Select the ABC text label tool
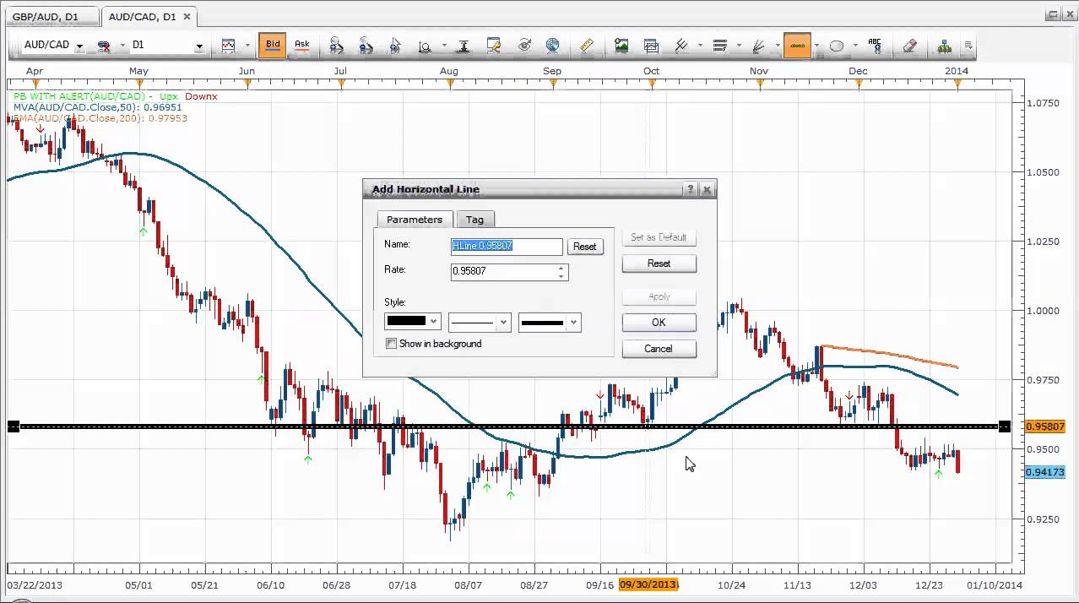The height and width of the screenshot is (603, 1079). 875,46
